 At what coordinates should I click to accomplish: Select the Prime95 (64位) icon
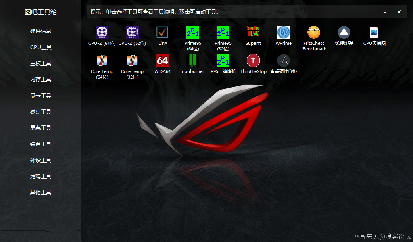193,32
